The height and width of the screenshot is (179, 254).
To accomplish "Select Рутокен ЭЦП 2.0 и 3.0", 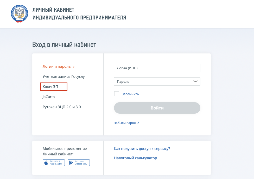I will pos(62,107).
